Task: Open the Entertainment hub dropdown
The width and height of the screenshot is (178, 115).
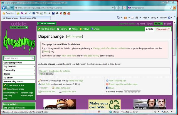Action: pos(19,27)
